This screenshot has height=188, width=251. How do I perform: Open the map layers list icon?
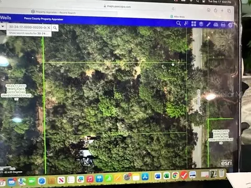tap(201, 24)
